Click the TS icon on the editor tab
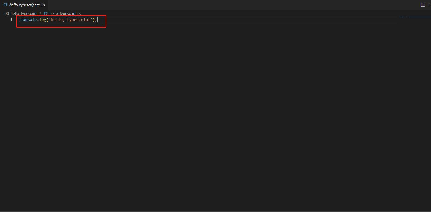 click(6, 5)
